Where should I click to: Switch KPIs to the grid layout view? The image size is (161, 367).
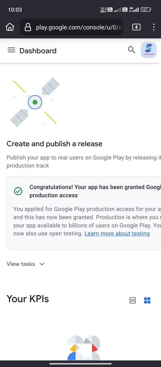click(x=147, y=300)
